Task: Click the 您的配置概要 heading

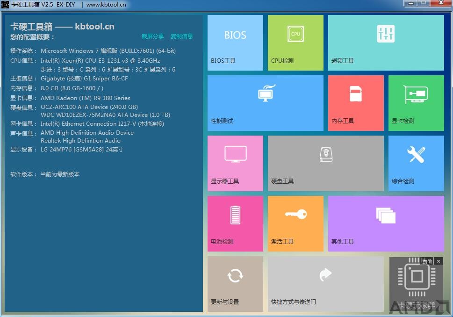Action: pos(32,37)
